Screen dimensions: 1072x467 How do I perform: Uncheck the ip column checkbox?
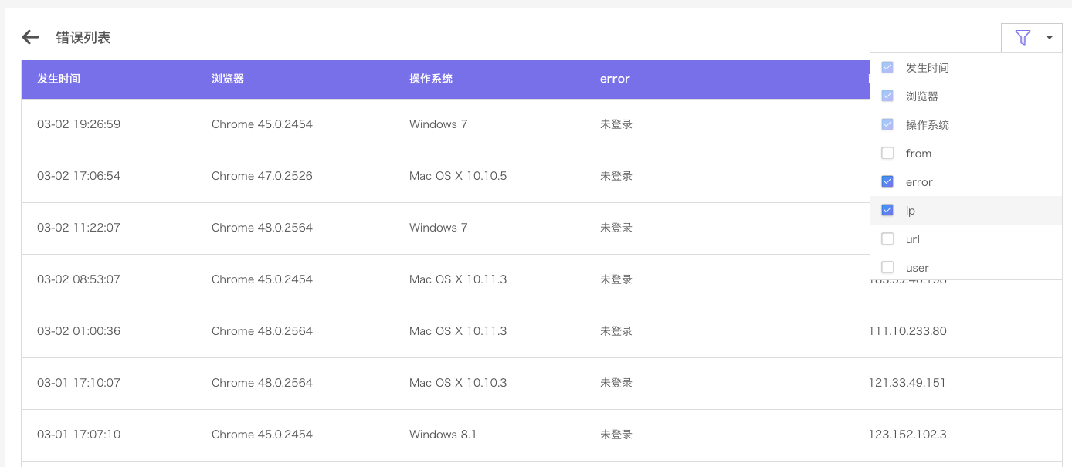[887, 211]
